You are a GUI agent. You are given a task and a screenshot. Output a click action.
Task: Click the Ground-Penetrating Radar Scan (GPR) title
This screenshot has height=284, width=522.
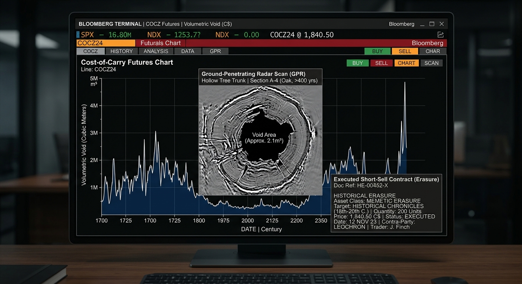tap(254, 74)
